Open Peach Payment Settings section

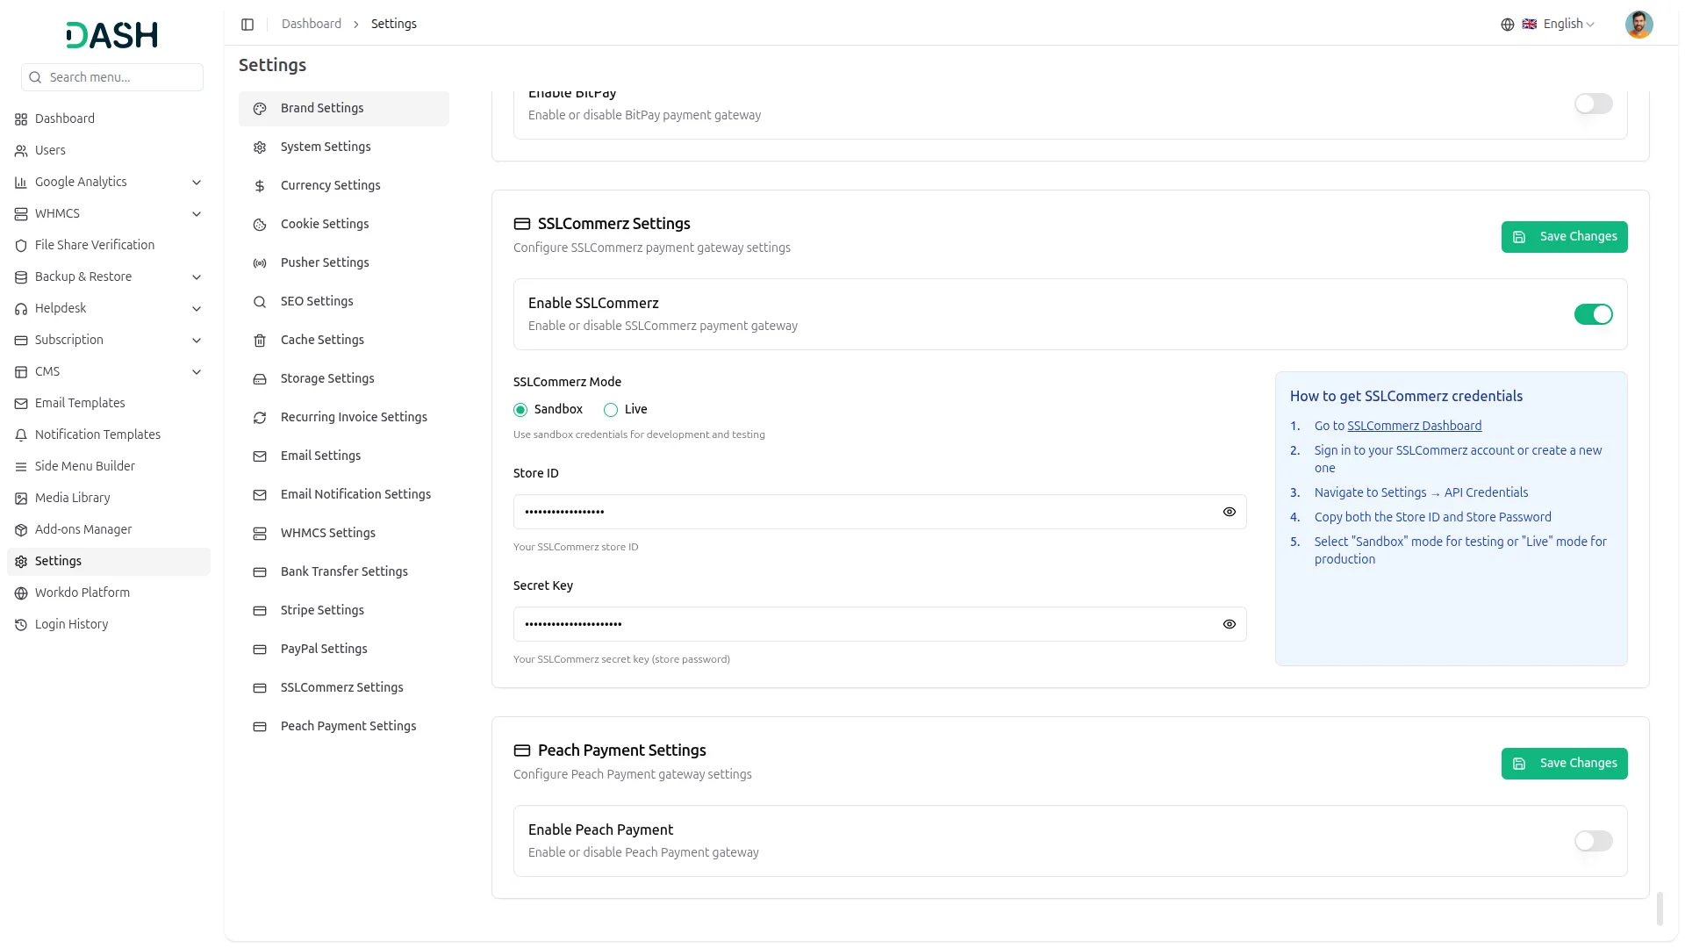pyautogui.click(x=344, y=727)
